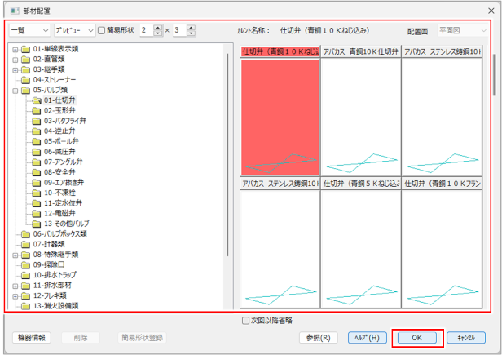Enable the 簡易形状 checkbox

point(102,30)
